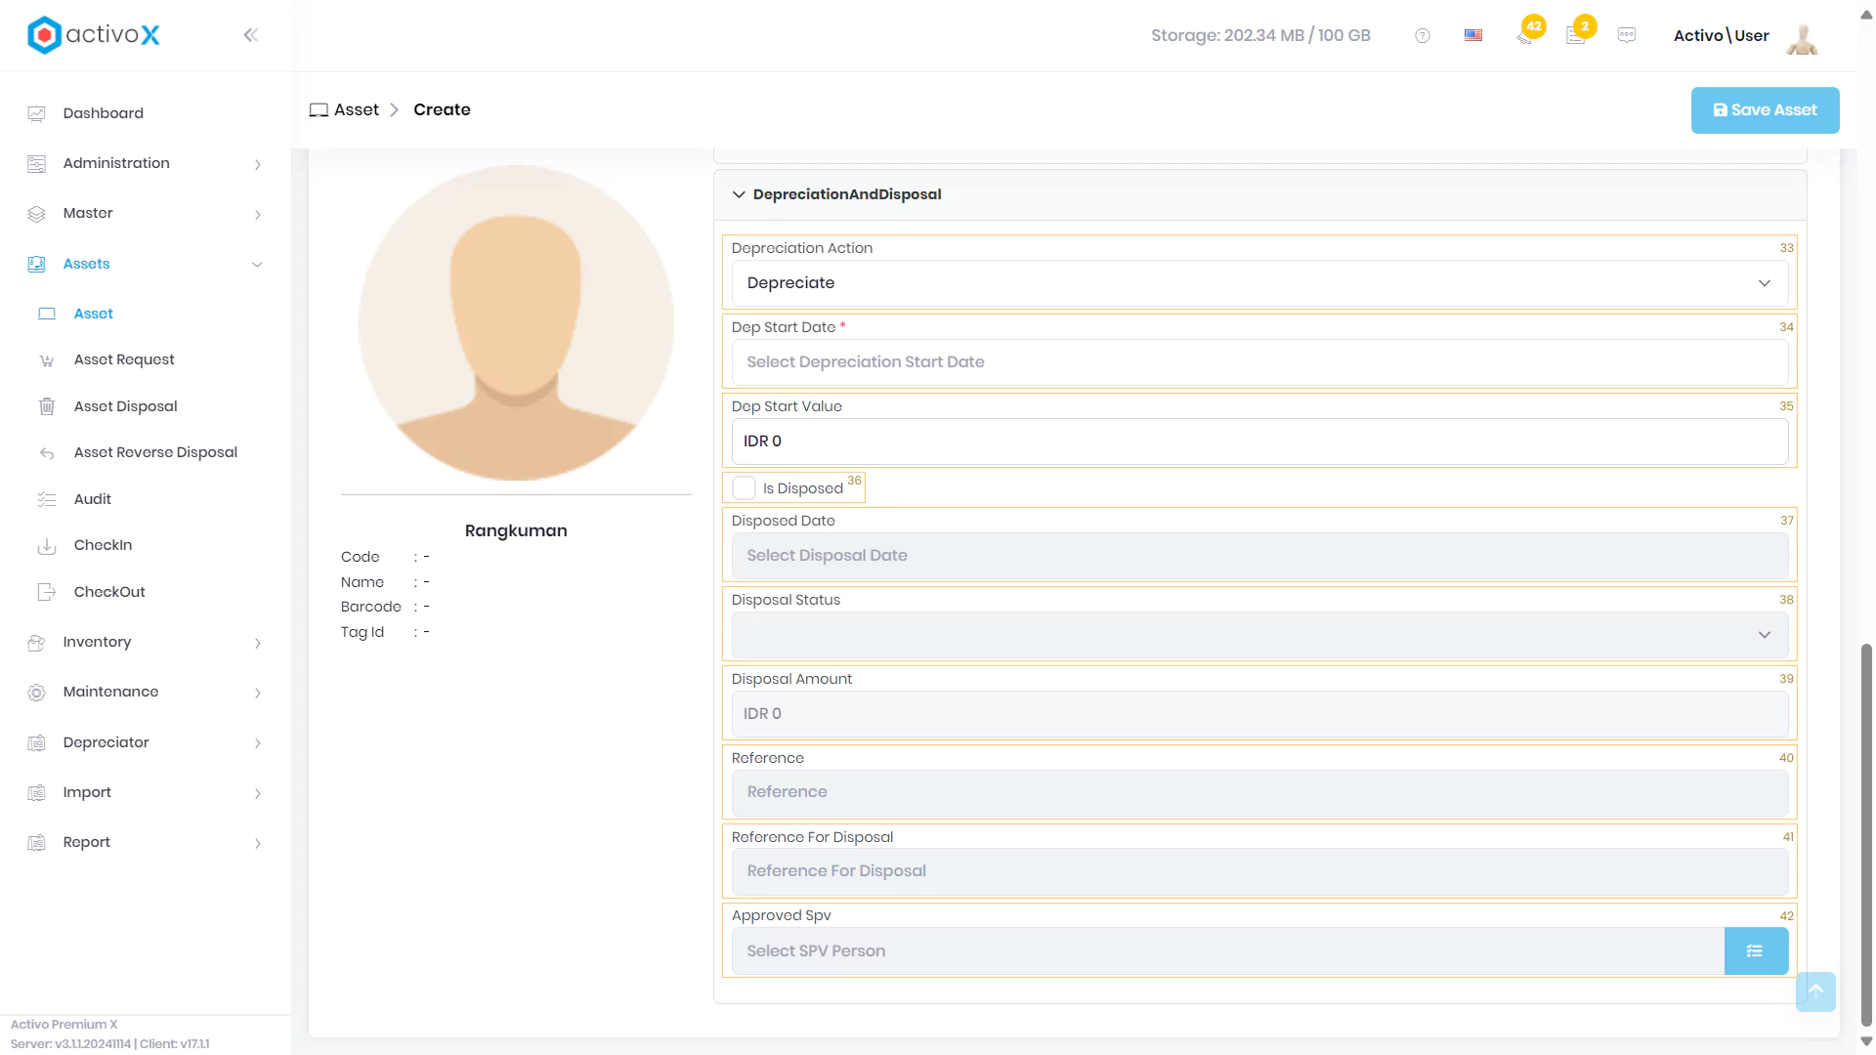Click the Storage usage text

[x=1260, y=35]
